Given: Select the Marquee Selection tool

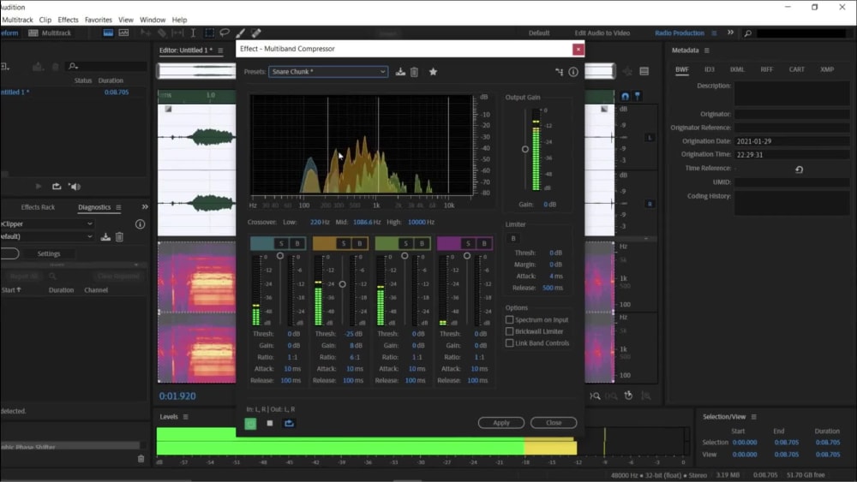Looking at the screenshot, I should pyautogui.click(x=209, y=33).
